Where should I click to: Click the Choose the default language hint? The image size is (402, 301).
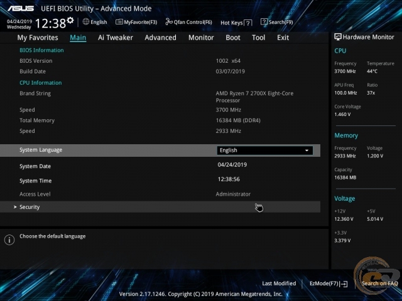(53, 236)
